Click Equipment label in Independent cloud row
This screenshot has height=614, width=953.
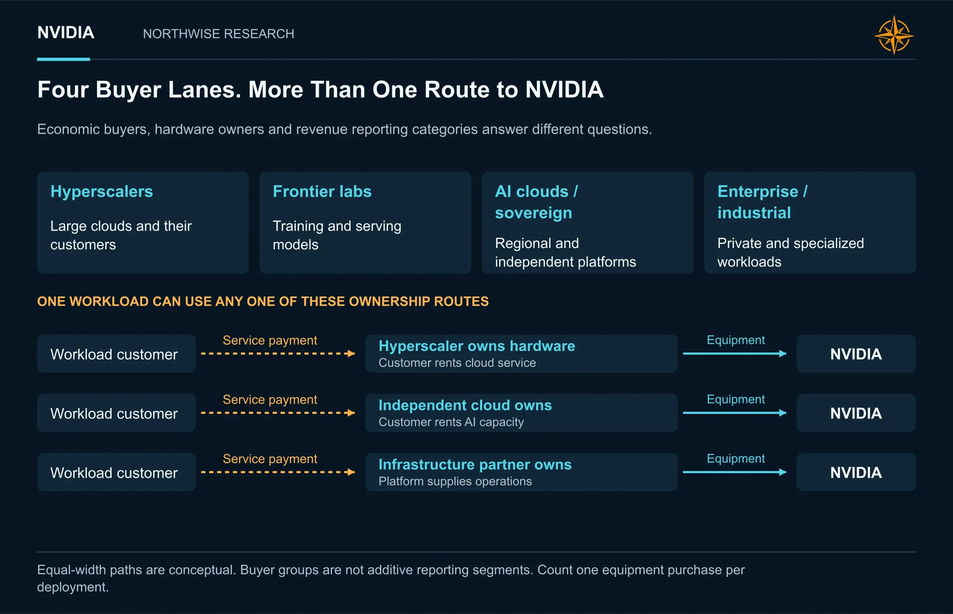coord(735,399)
